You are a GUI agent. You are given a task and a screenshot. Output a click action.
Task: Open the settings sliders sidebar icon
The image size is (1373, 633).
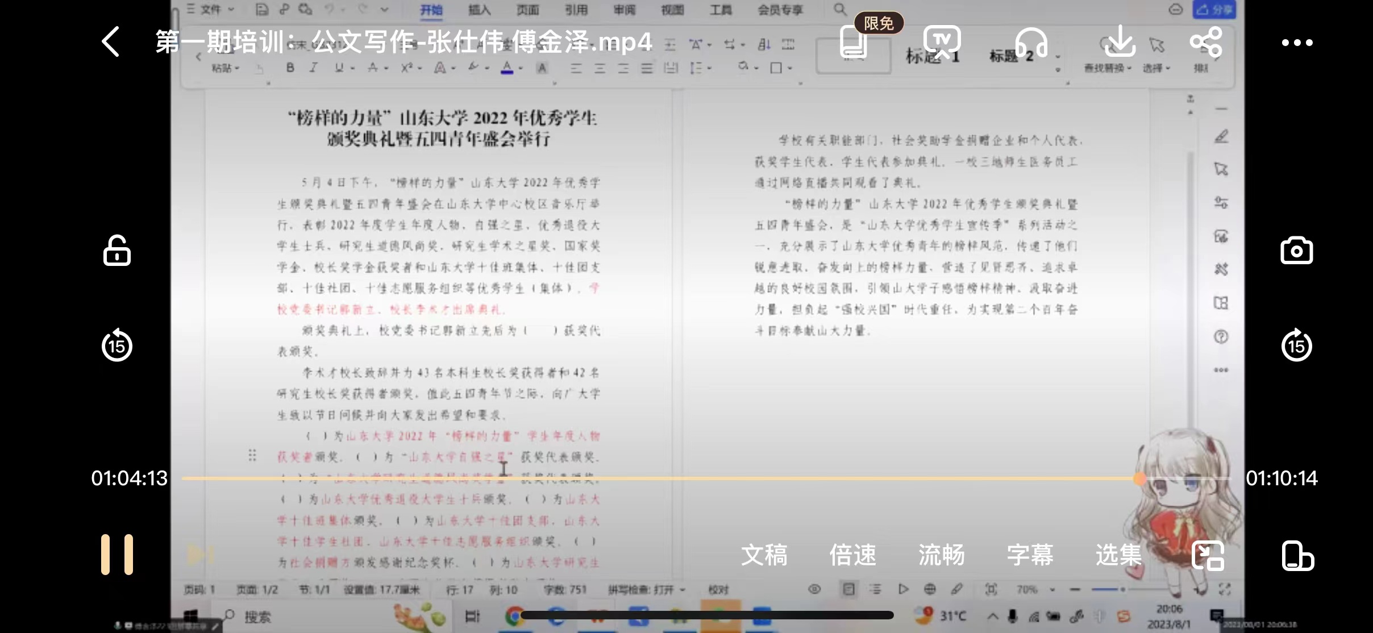click(1221, 203)
